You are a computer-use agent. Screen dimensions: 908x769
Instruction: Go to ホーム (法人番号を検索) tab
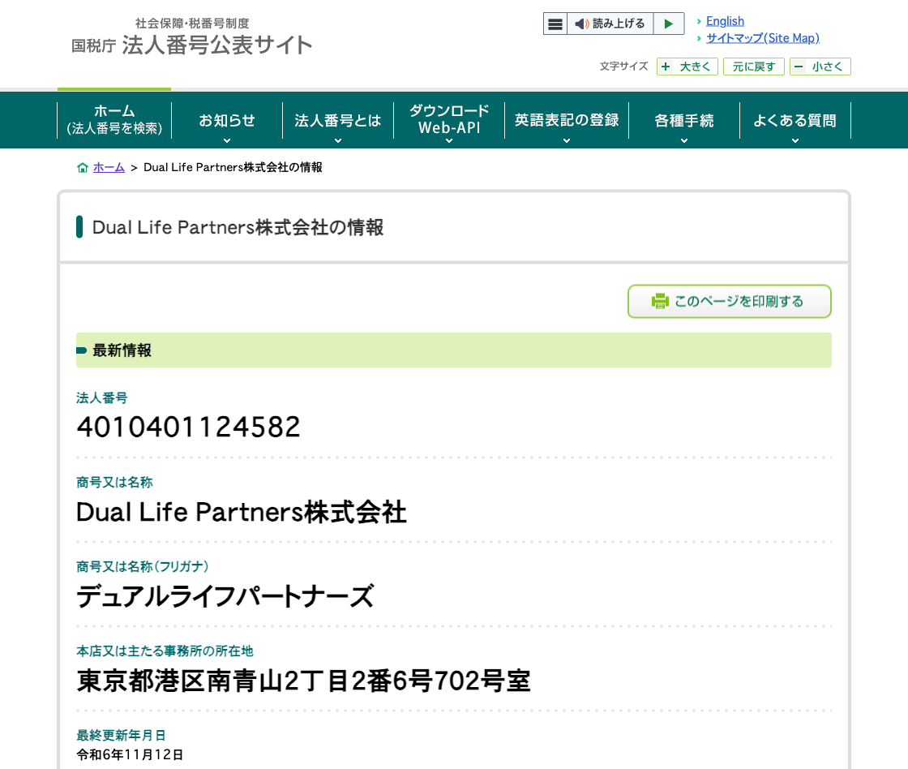(x=114, y=120)
